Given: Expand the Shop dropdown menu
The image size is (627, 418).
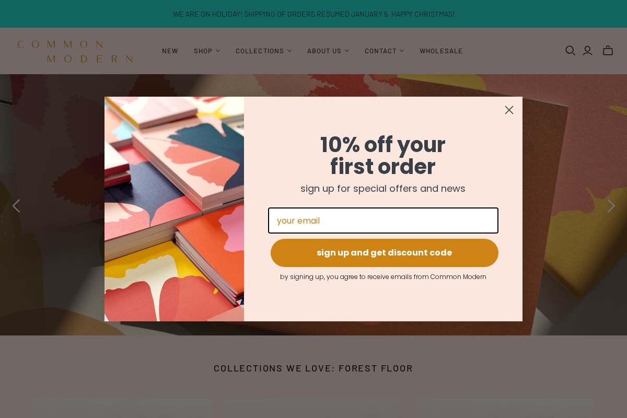Looking at the screenshot, I should [x=207, y=51].
